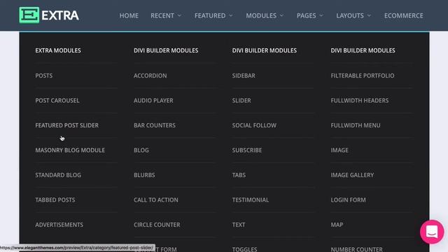Click the Extra logo icon

pos(29,15)
